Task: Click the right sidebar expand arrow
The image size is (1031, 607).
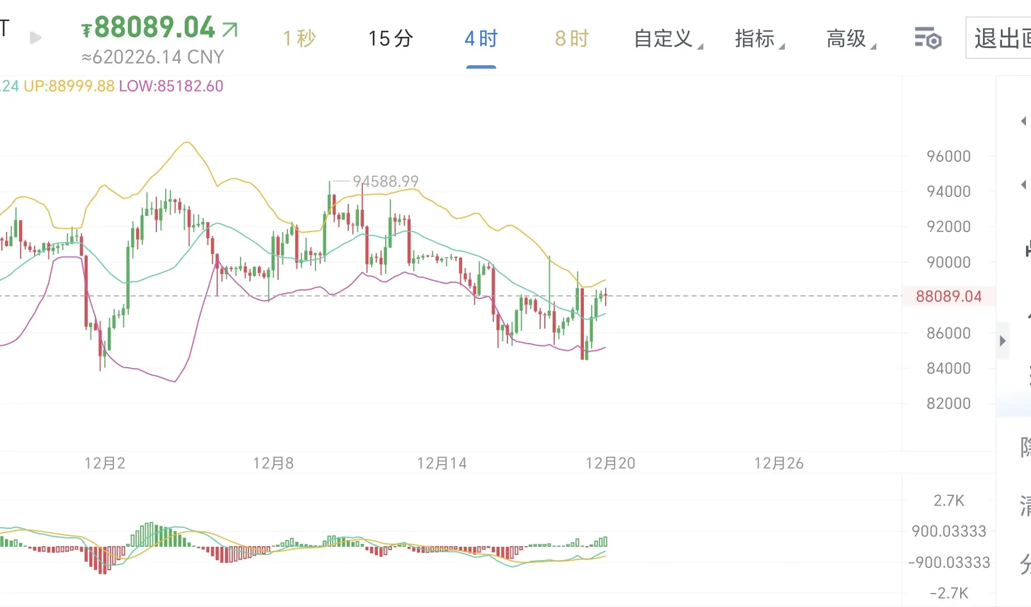Action: coord(1003,341)
